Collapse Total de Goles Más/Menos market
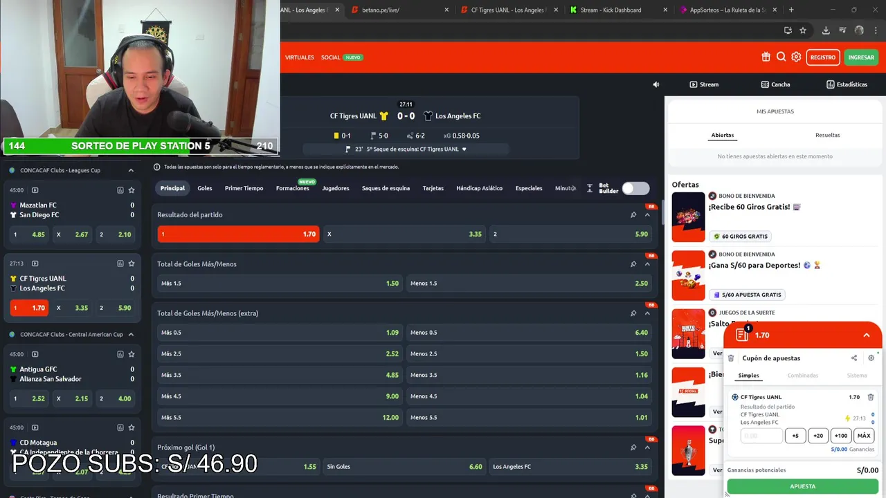This screenshot has width=886, height=498. (x=647, y=264)
